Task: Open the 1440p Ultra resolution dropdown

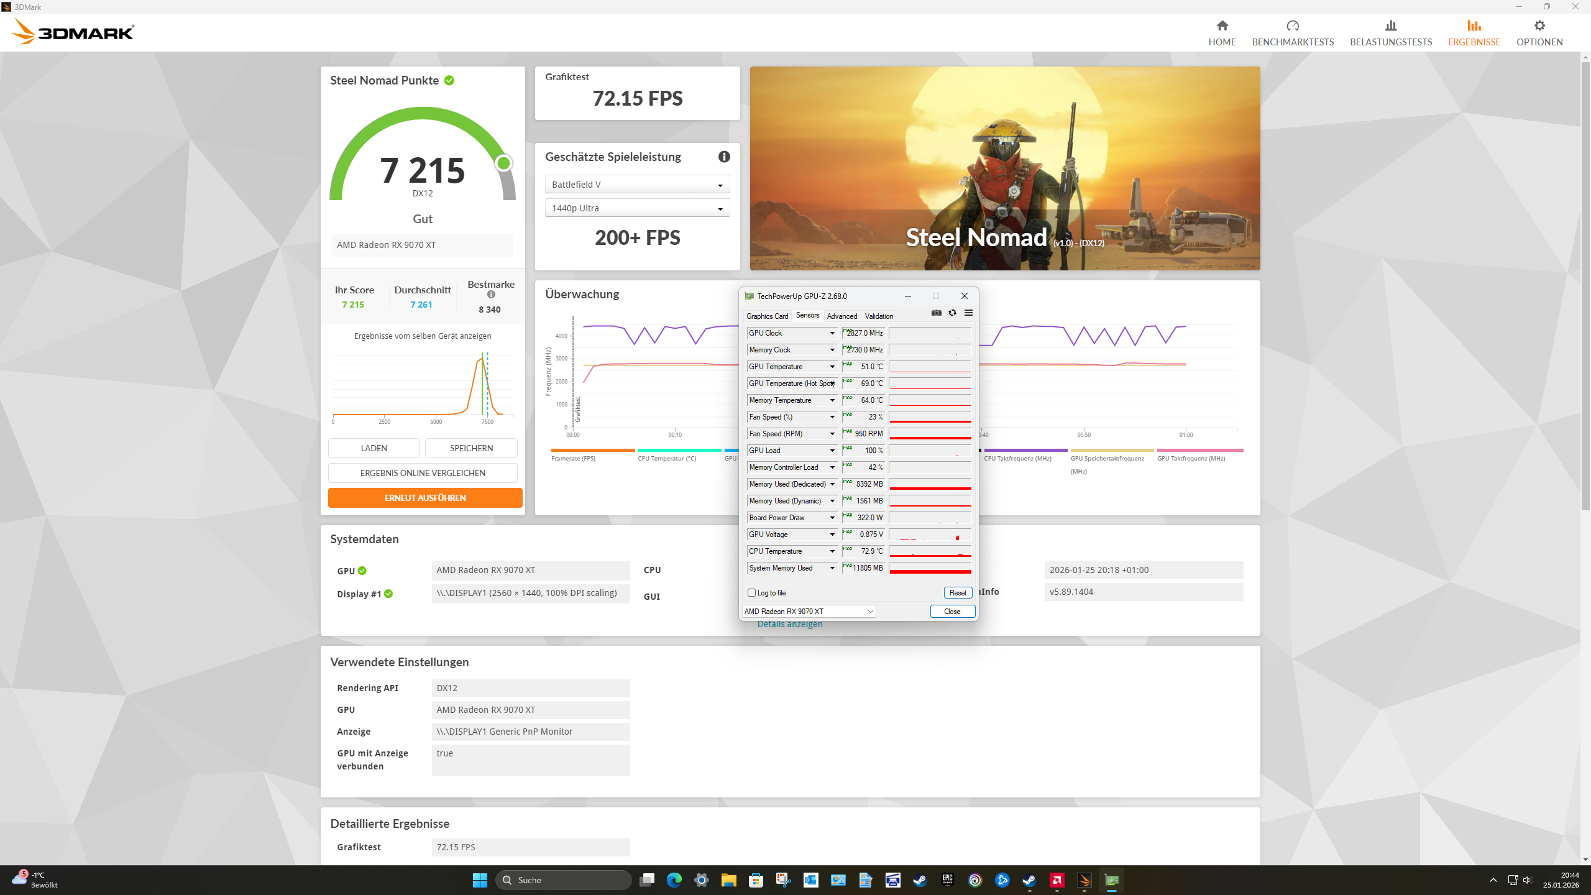Action: click(x=637, y=208)
